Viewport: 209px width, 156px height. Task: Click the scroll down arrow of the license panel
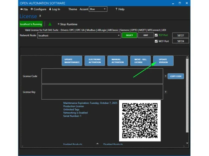(187, 143)
